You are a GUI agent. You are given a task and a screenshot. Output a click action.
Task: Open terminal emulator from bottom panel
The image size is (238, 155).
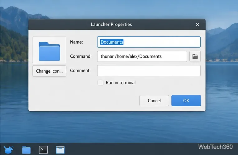(x=43, y=150)
